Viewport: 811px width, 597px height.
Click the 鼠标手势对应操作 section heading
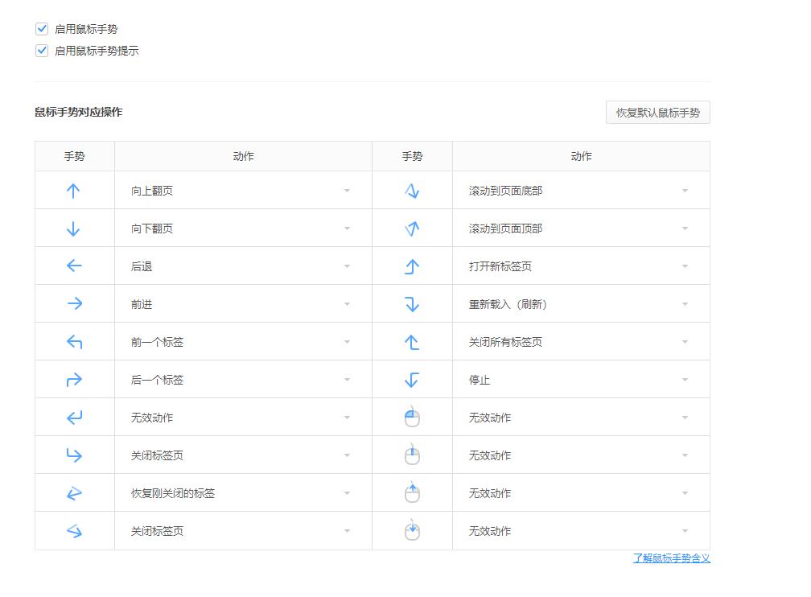(79, 112)
